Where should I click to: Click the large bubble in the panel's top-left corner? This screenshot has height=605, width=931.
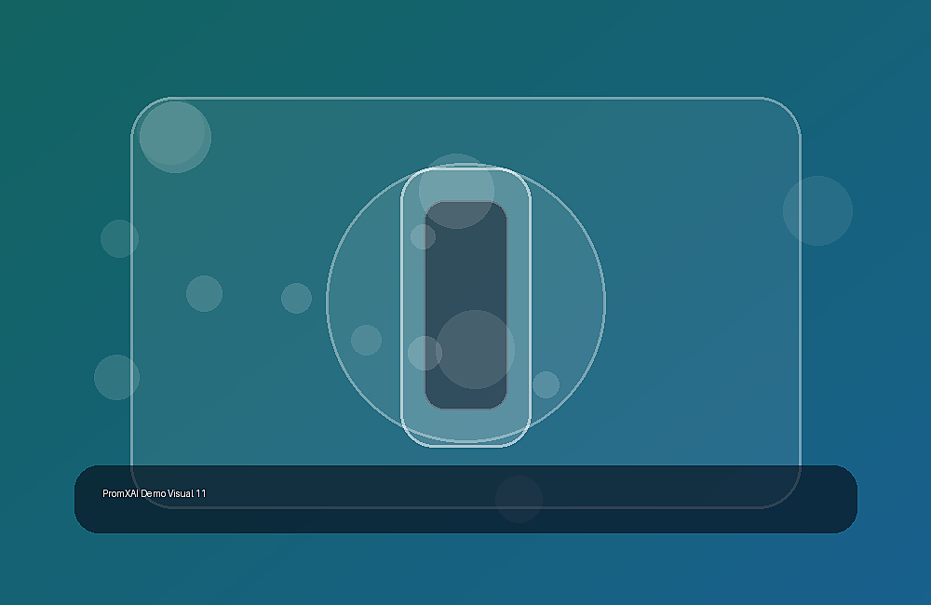point(175,137)
